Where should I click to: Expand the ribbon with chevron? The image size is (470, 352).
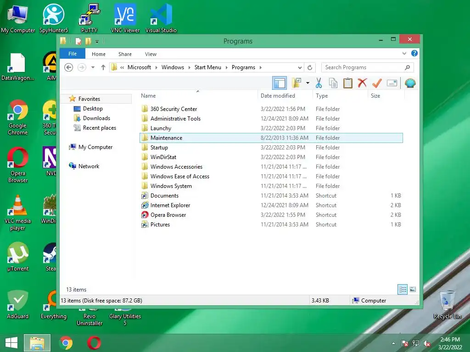pos(404,53)
